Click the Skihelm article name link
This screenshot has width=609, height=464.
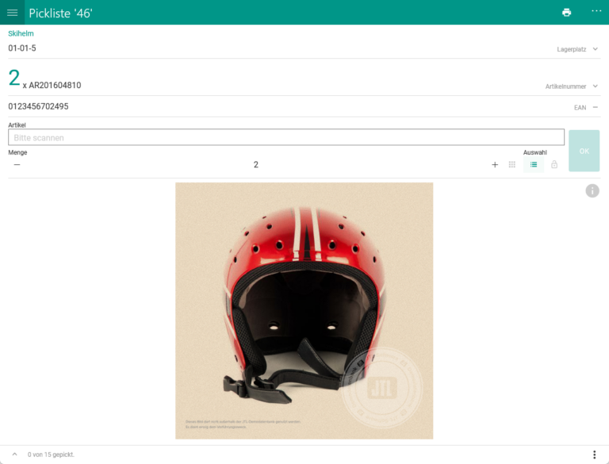(21, 33)
